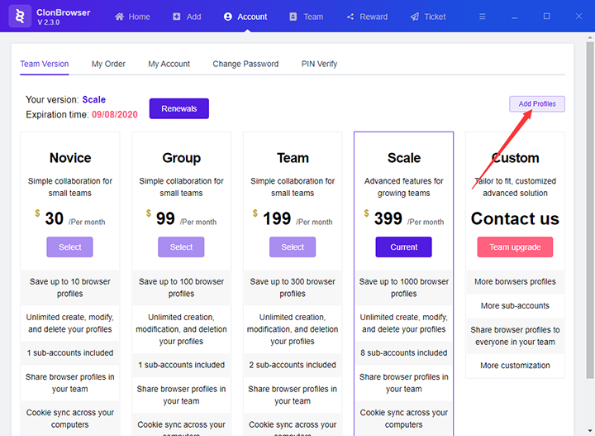Image resolution: width=595 pixels, height=436 pixels.
Task: Click the Group plan heading
Action: (181, 158)
